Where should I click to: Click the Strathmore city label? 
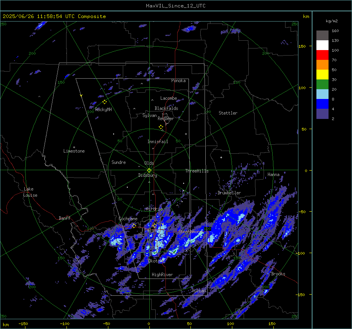190,232
